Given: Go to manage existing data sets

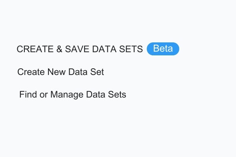Looking at the screenshot, I should coord(72,95).
